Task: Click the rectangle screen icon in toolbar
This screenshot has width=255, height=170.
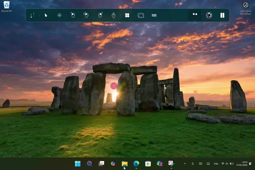Action: tap(141, 15)
